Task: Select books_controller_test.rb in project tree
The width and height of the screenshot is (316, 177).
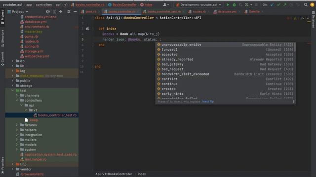Action: [42, 115]
